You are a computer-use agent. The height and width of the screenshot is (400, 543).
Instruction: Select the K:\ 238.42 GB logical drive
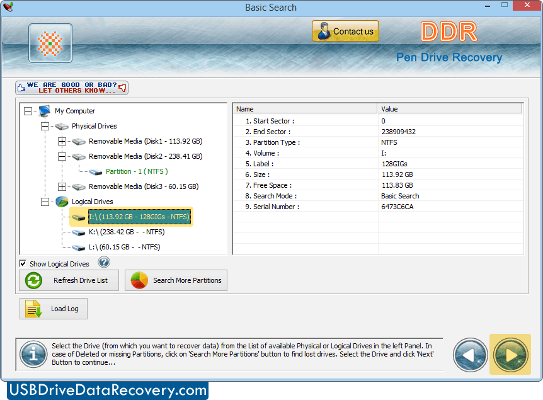pyautogui.click(x=126, y=232)
